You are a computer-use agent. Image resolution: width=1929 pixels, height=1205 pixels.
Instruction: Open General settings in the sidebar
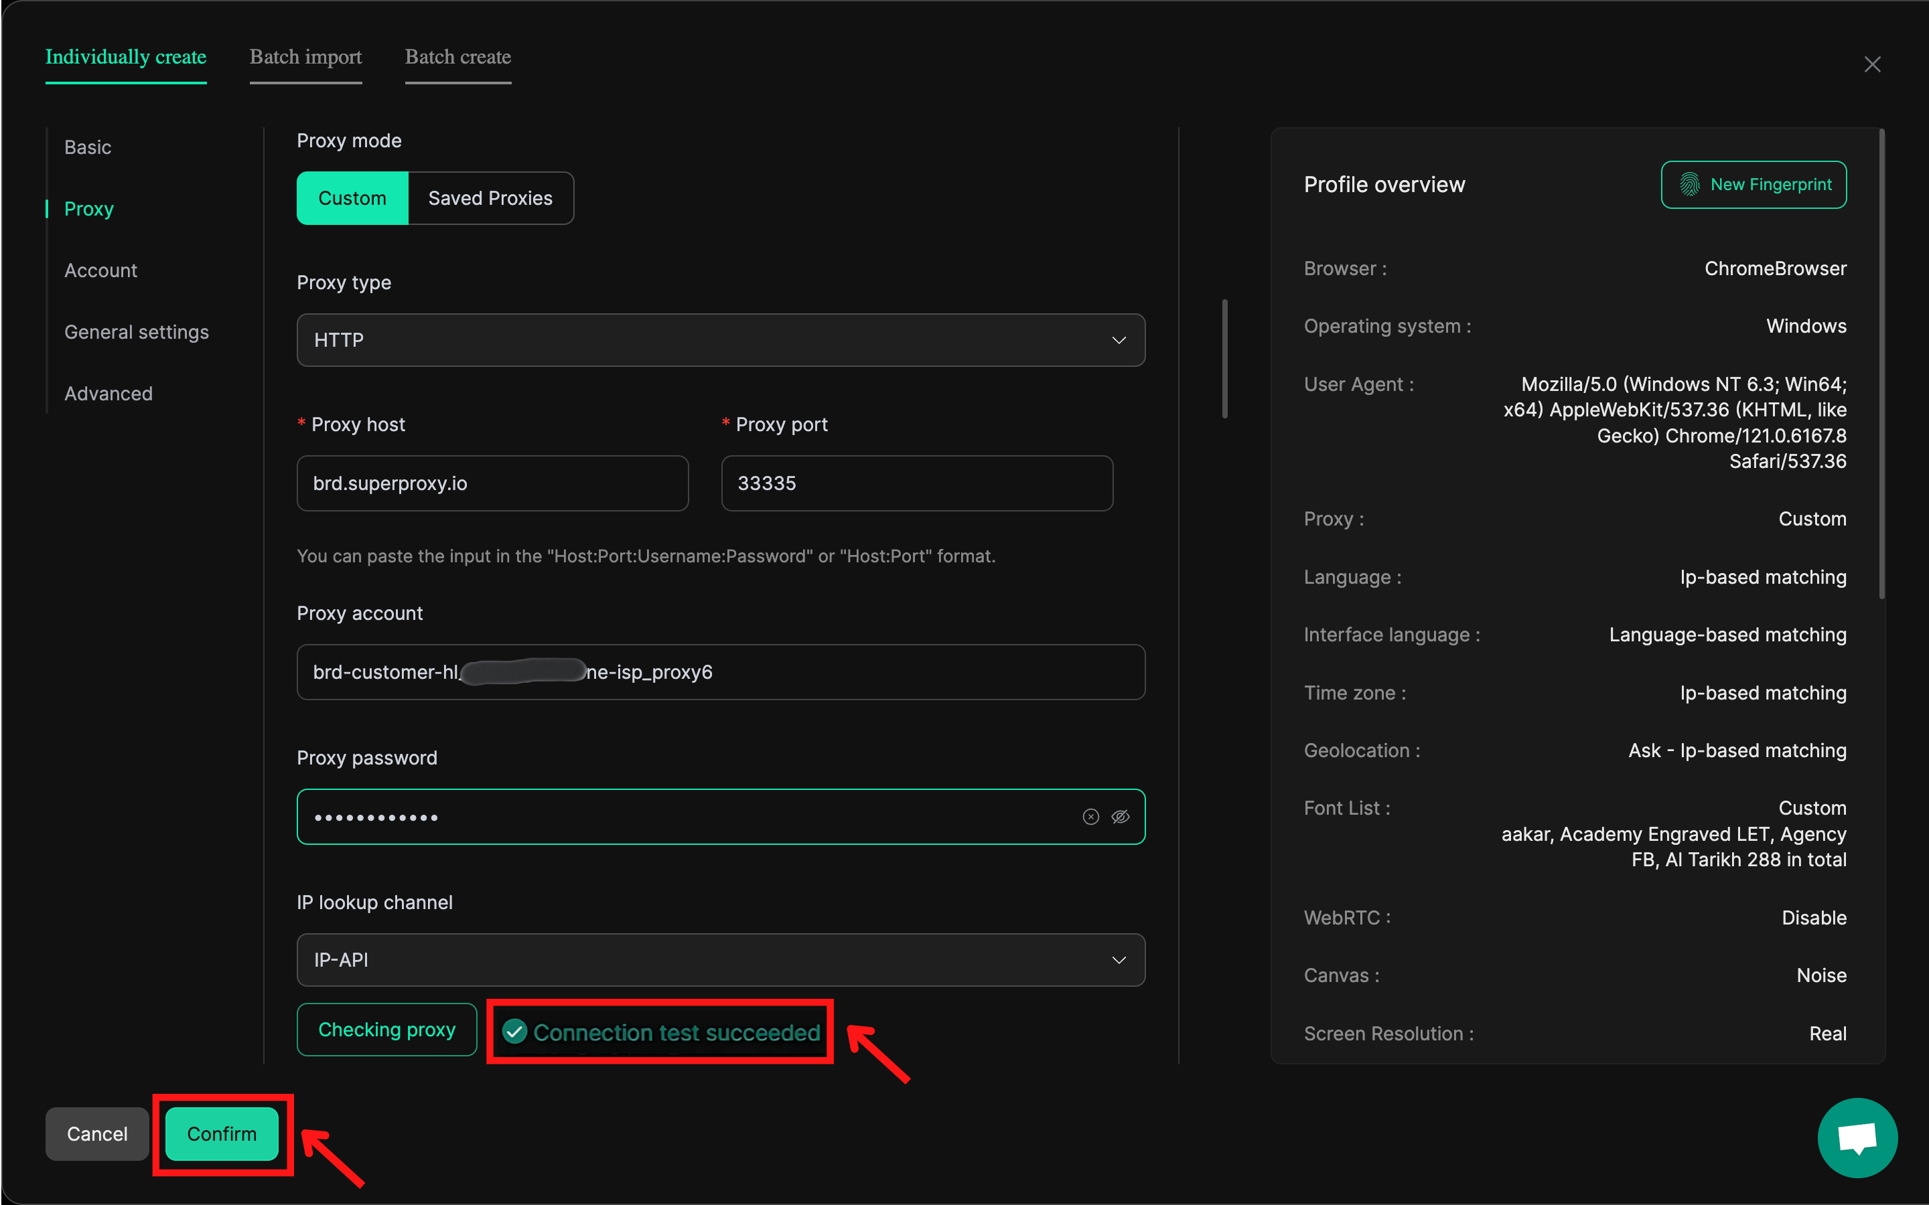tap(137, 332)
